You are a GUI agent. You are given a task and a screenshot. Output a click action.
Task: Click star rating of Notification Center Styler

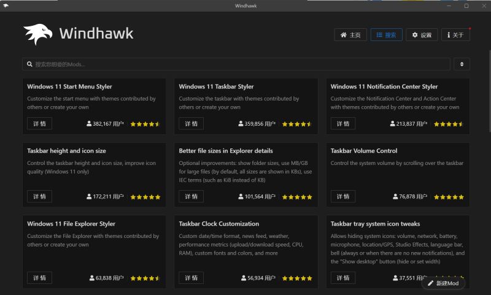[x=449, y=124]
